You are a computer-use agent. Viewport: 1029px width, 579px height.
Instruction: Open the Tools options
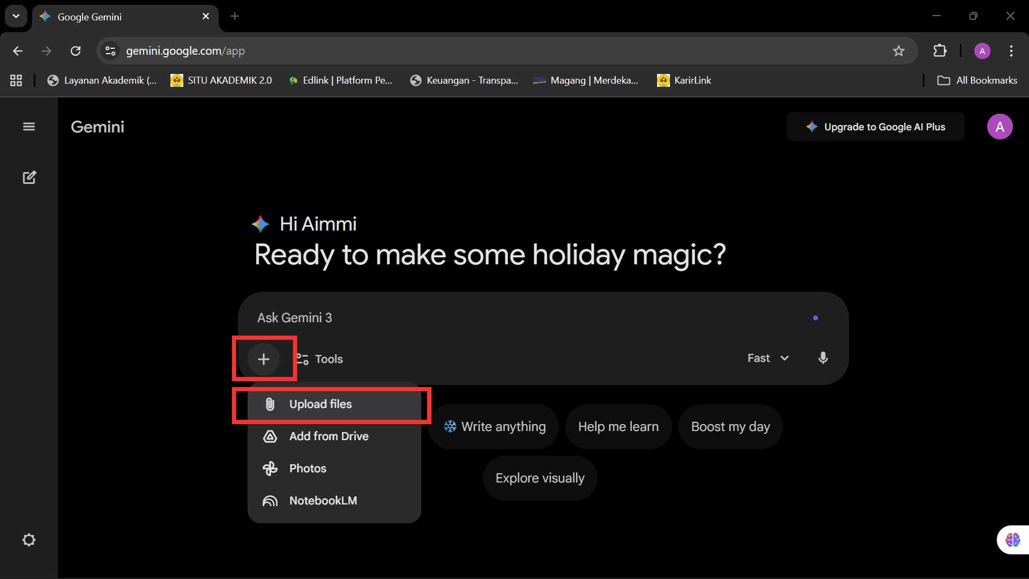(x=320, y=359)
